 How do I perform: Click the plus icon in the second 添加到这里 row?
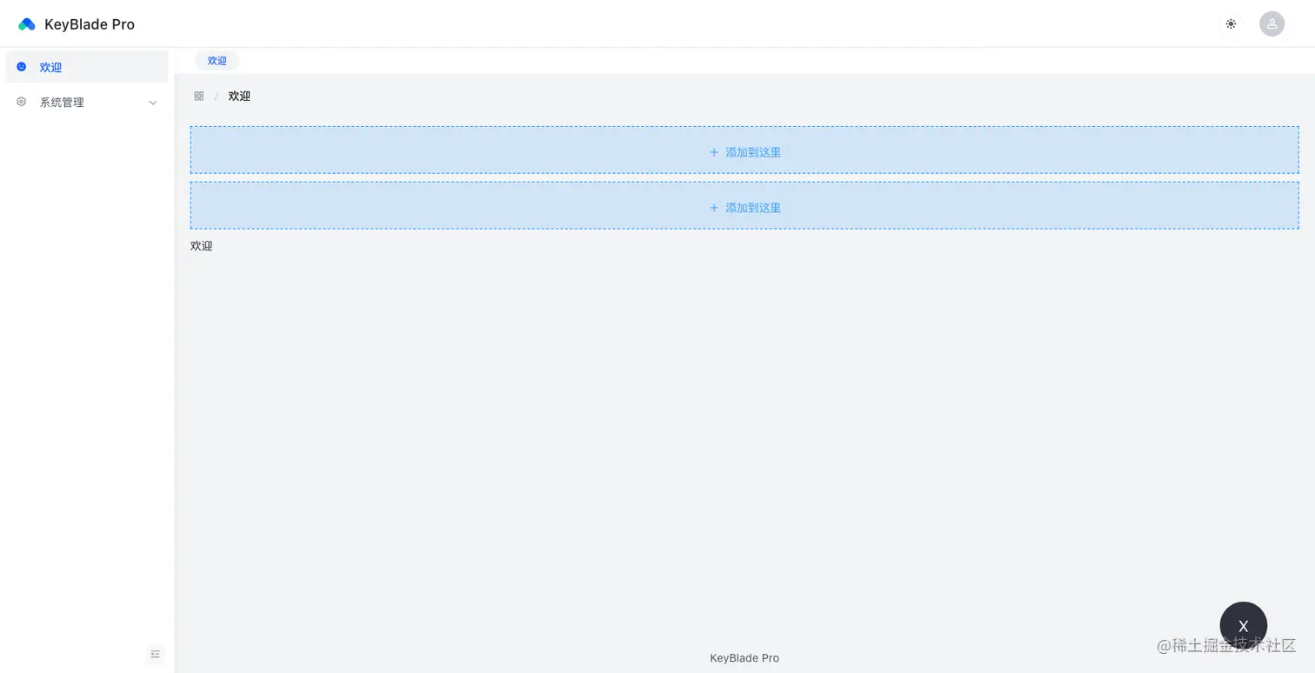714,208
